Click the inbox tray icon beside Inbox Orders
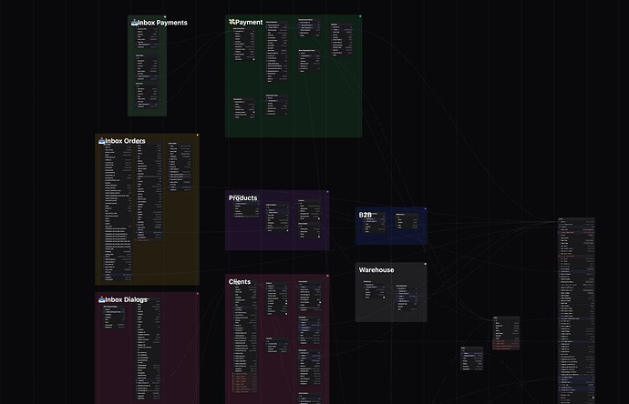 tap(102, 141)
